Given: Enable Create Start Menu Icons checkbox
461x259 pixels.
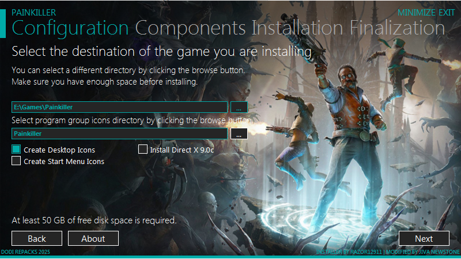Looking at the screenshot, I should point(16,161).
